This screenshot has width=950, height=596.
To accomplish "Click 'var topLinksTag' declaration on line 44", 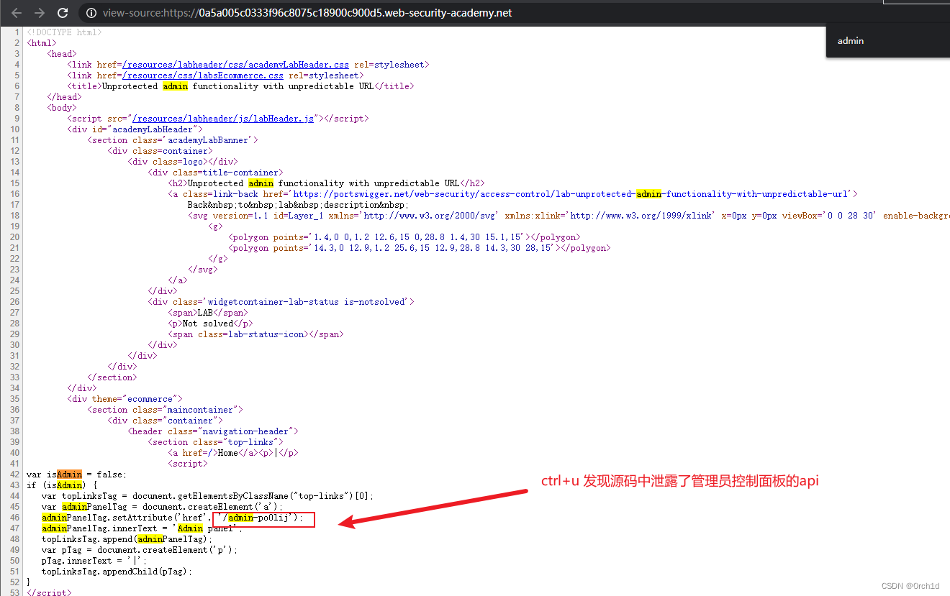I will [208, 496].
